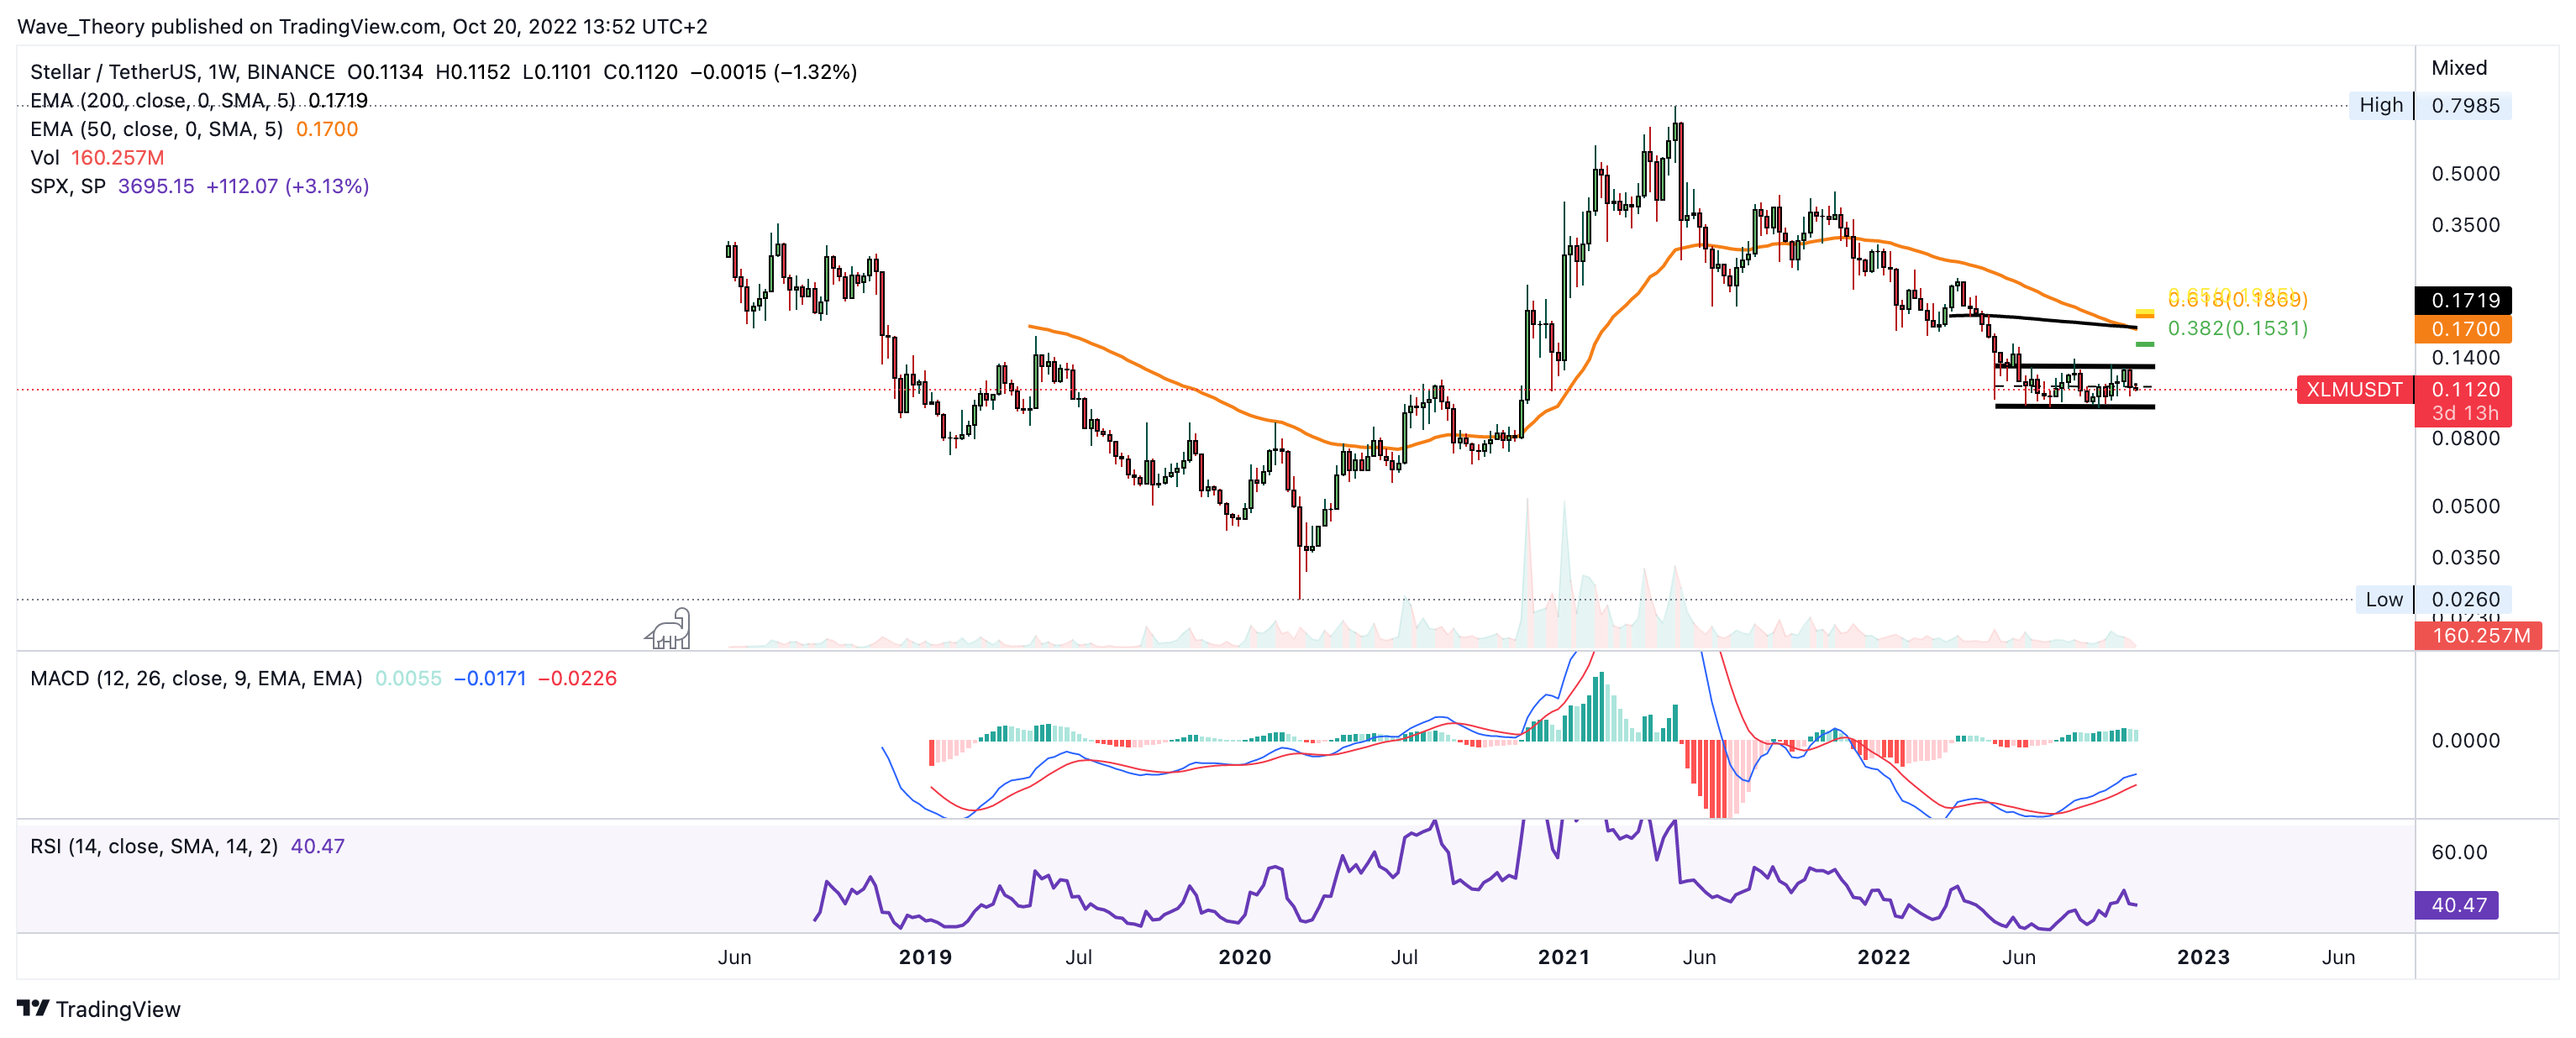This screenshot has height=1038, width=2576.
Task: Click the 2021 label on the time axis
Action: [1563, 957]
